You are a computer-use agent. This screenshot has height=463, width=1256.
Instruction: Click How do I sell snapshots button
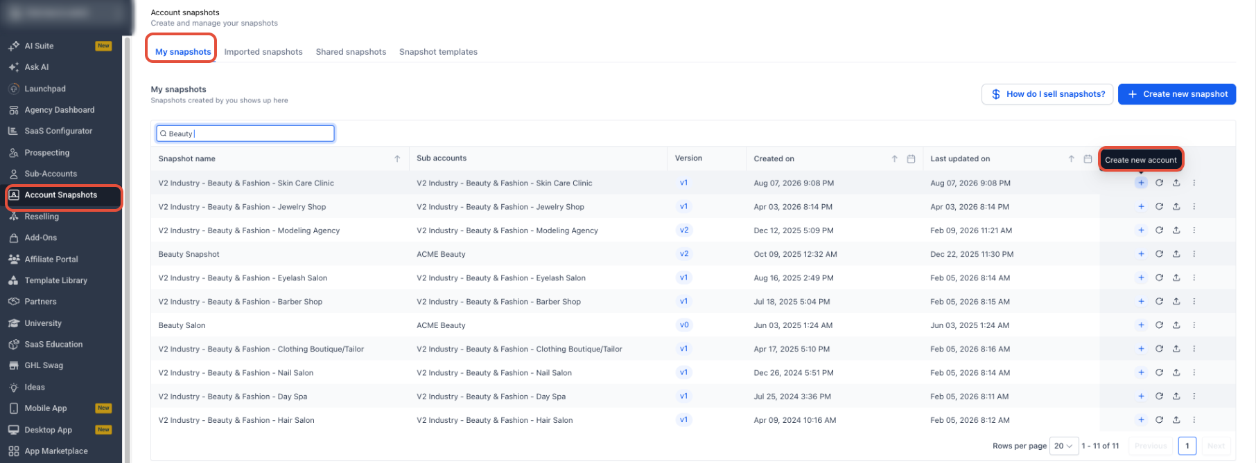[1047, 94]
